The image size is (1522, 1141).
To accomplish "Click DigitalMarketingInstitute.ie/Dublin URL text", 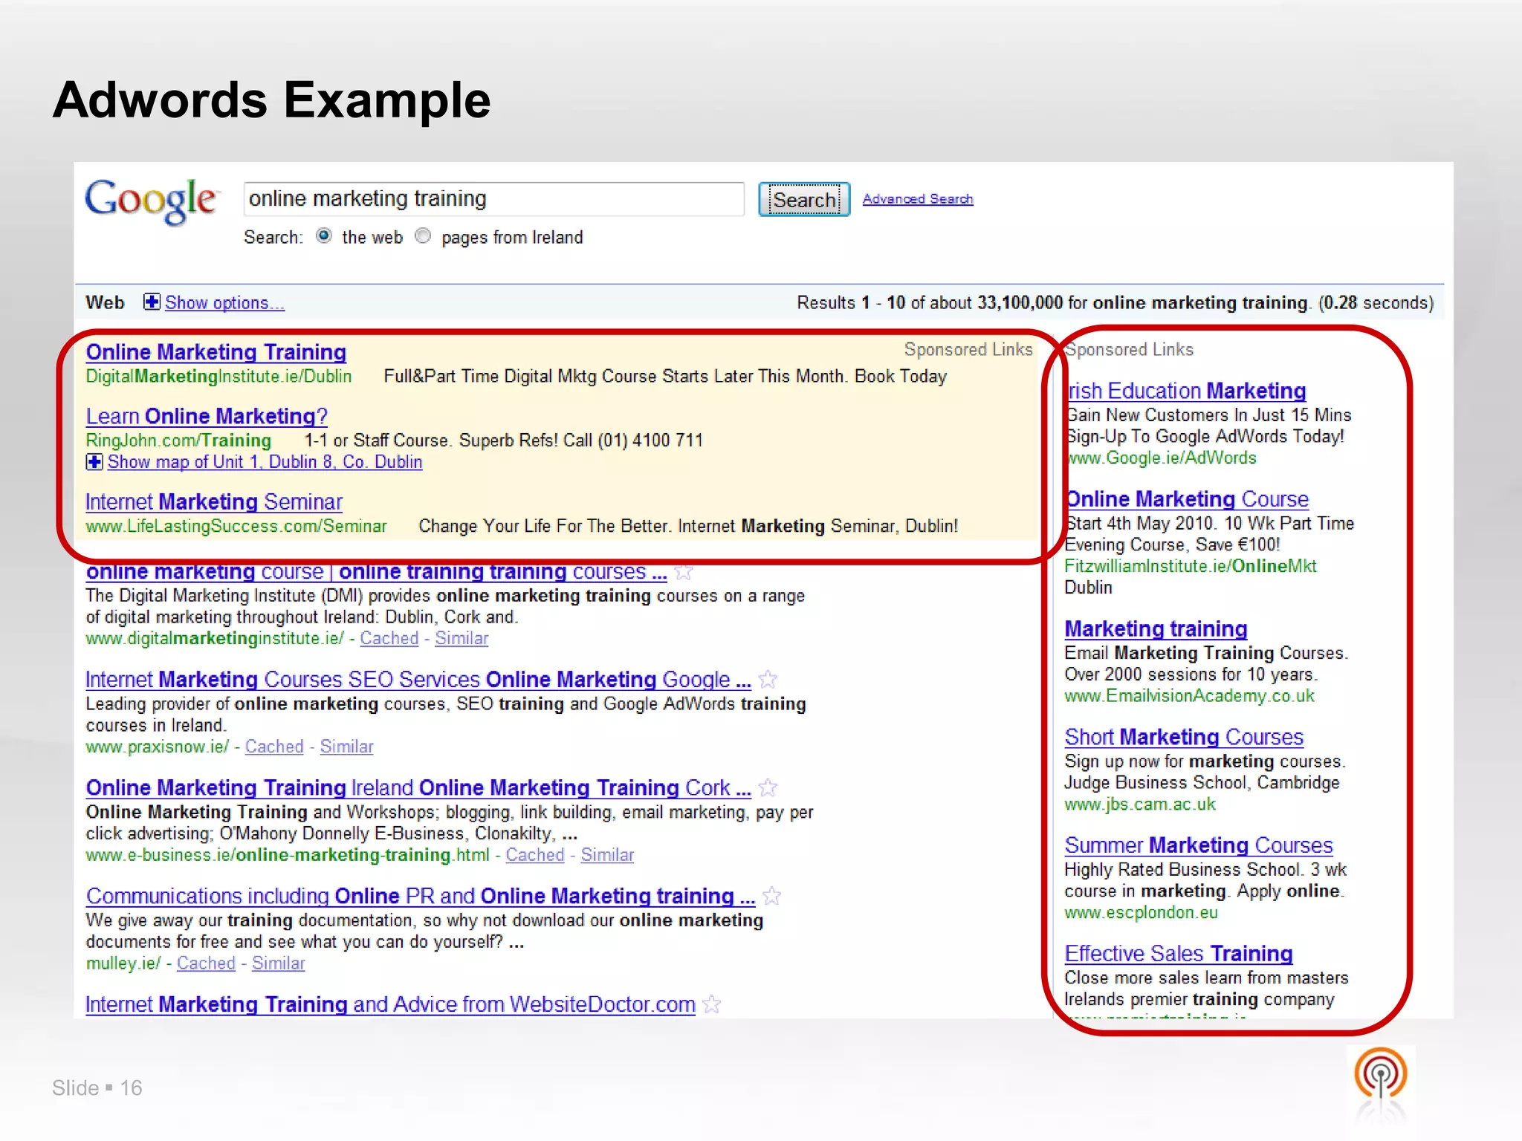I will pyautogui.click(x=218, y=377).
